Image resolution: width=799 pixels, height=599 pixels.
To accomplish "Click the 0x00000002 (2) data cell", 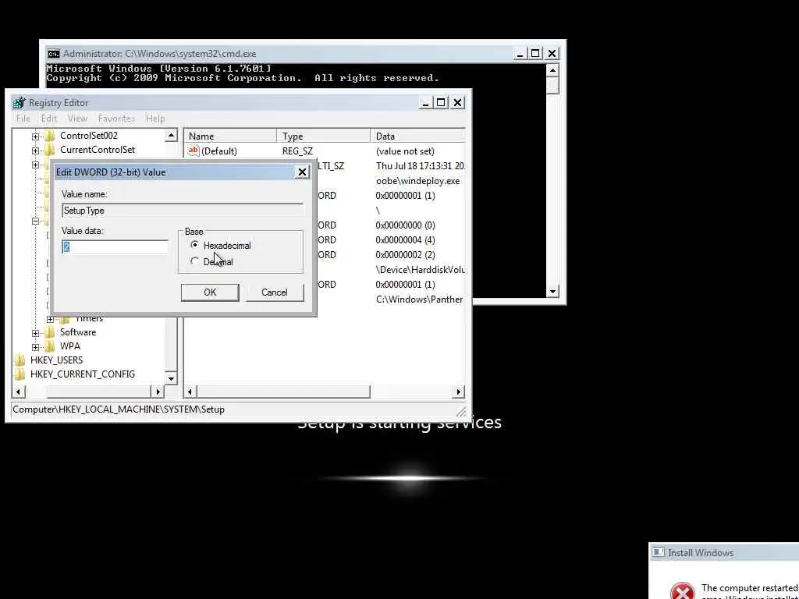I will 406,255.
